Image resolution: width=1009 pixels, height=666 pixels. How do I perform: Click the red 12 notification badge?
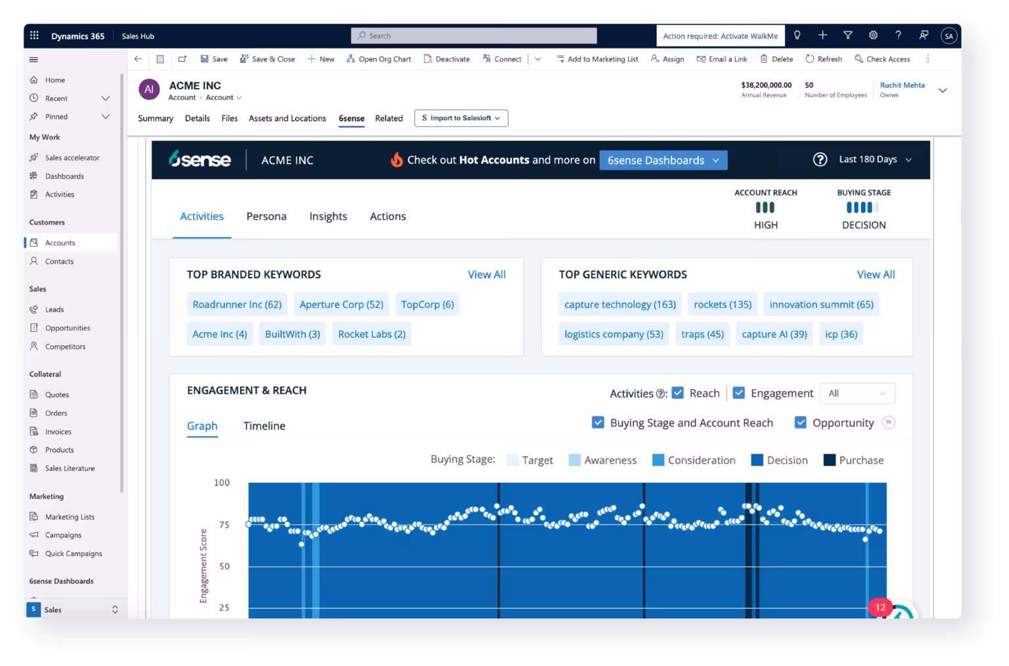click(x=880, y=608)
